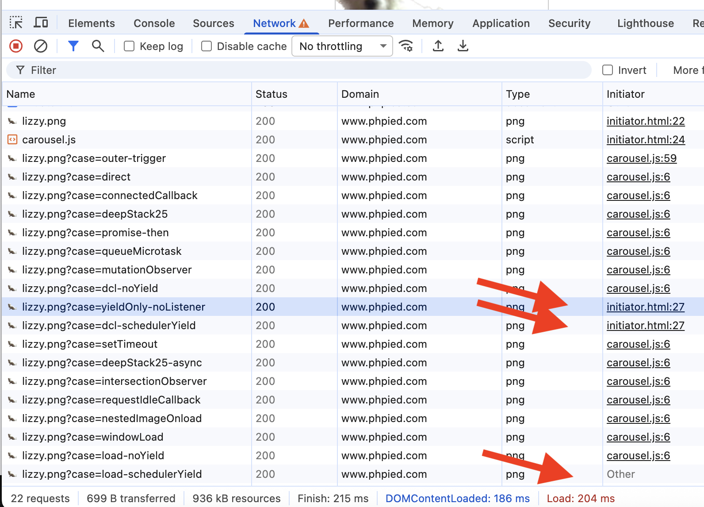The width and height of the screenshot is (704, 507).
Task: Open the Memory tab
Action: pyautogui.click(x=433, y=23)
